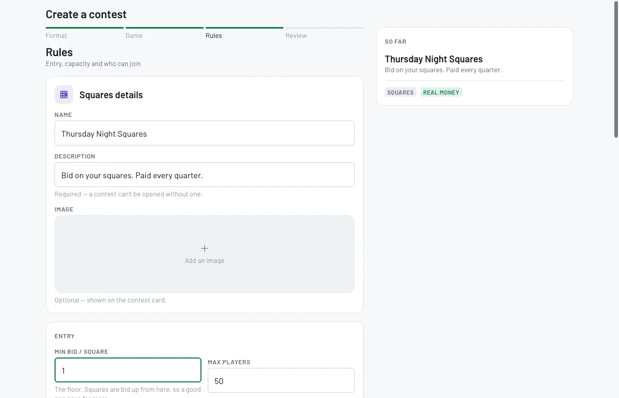Click the plus icon to add image
The image size is (619, 398).
205,248
